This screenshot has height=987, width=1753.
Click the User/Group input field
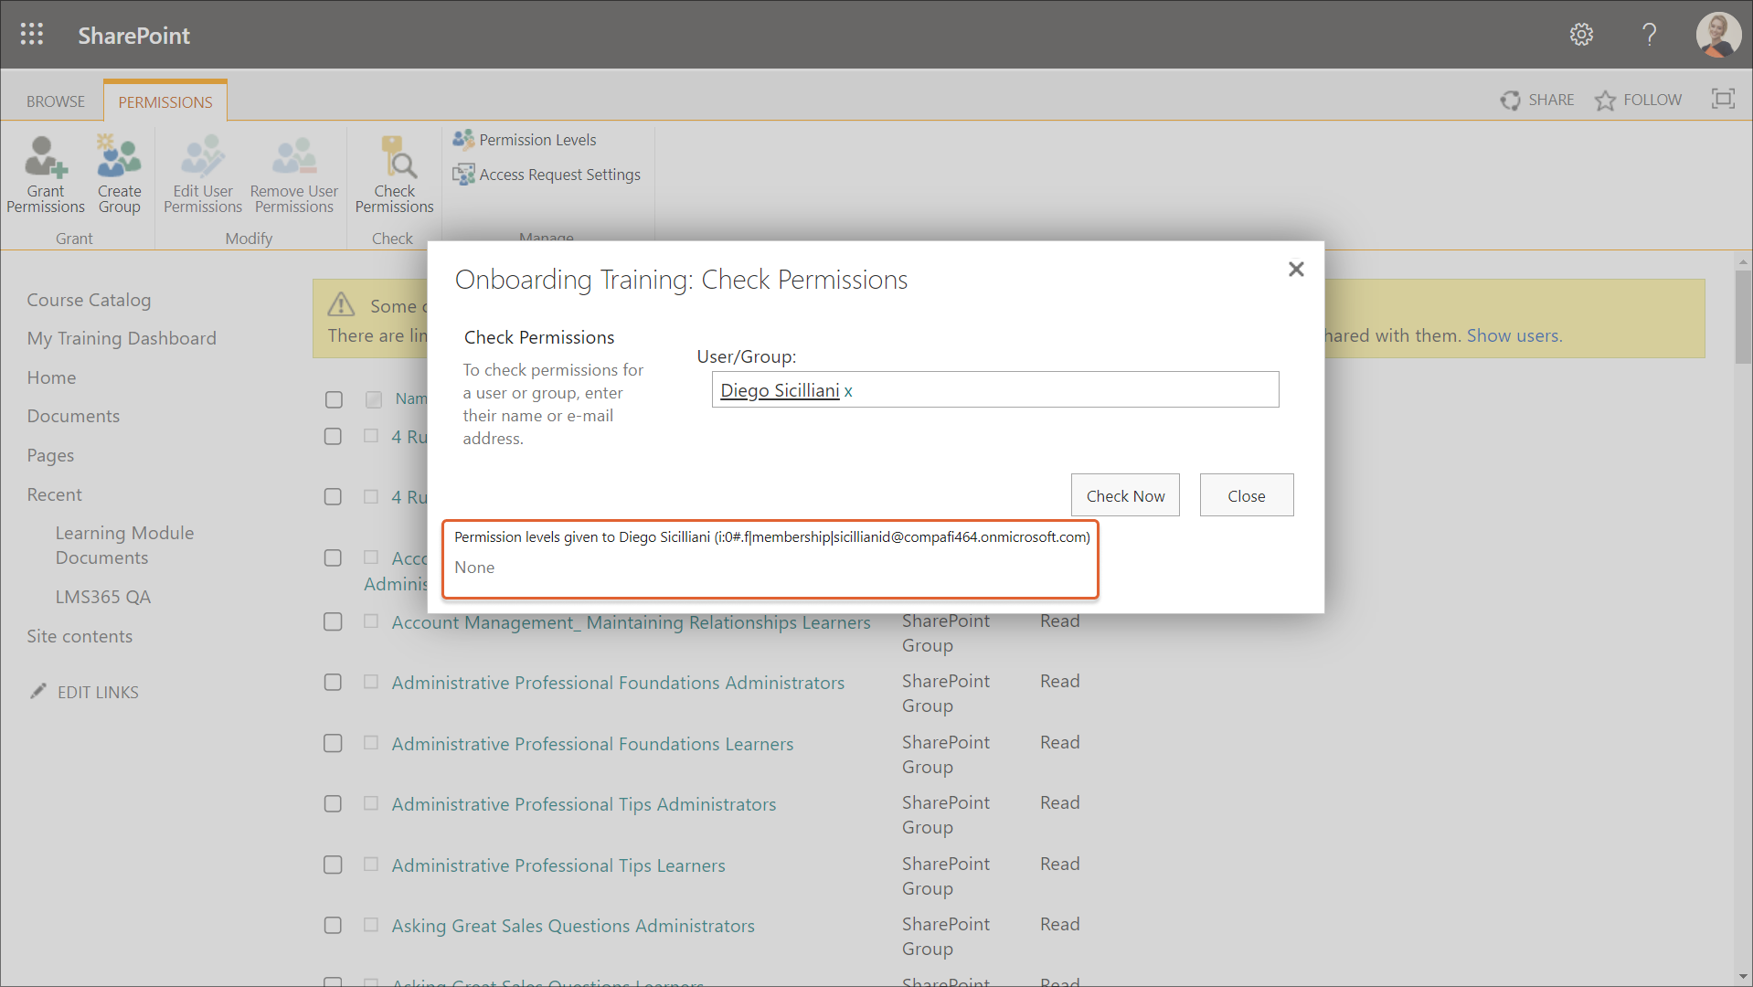coord(1060,390)
